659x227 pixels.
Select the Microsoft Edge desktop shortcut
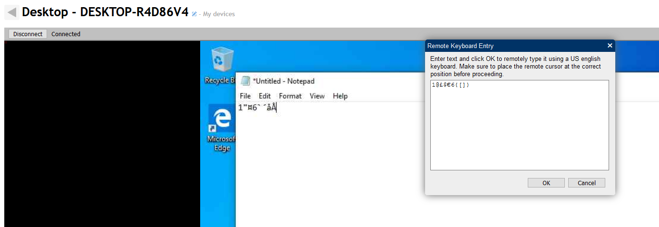222,129
